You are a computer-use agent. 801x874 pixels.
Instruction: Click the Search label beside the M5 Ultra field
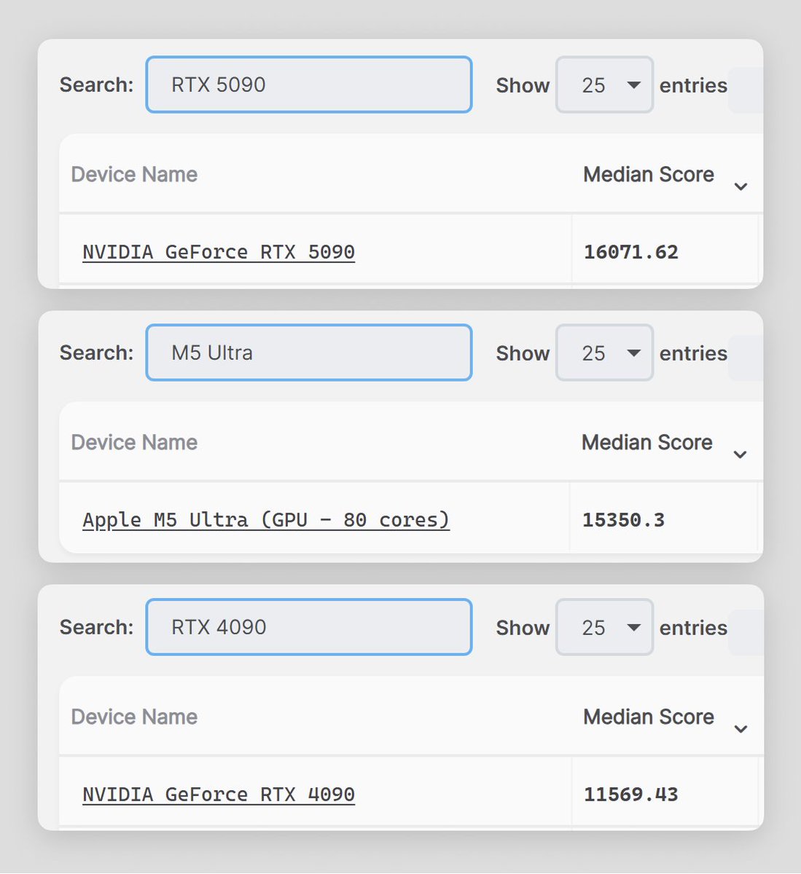tap(96, 353)
